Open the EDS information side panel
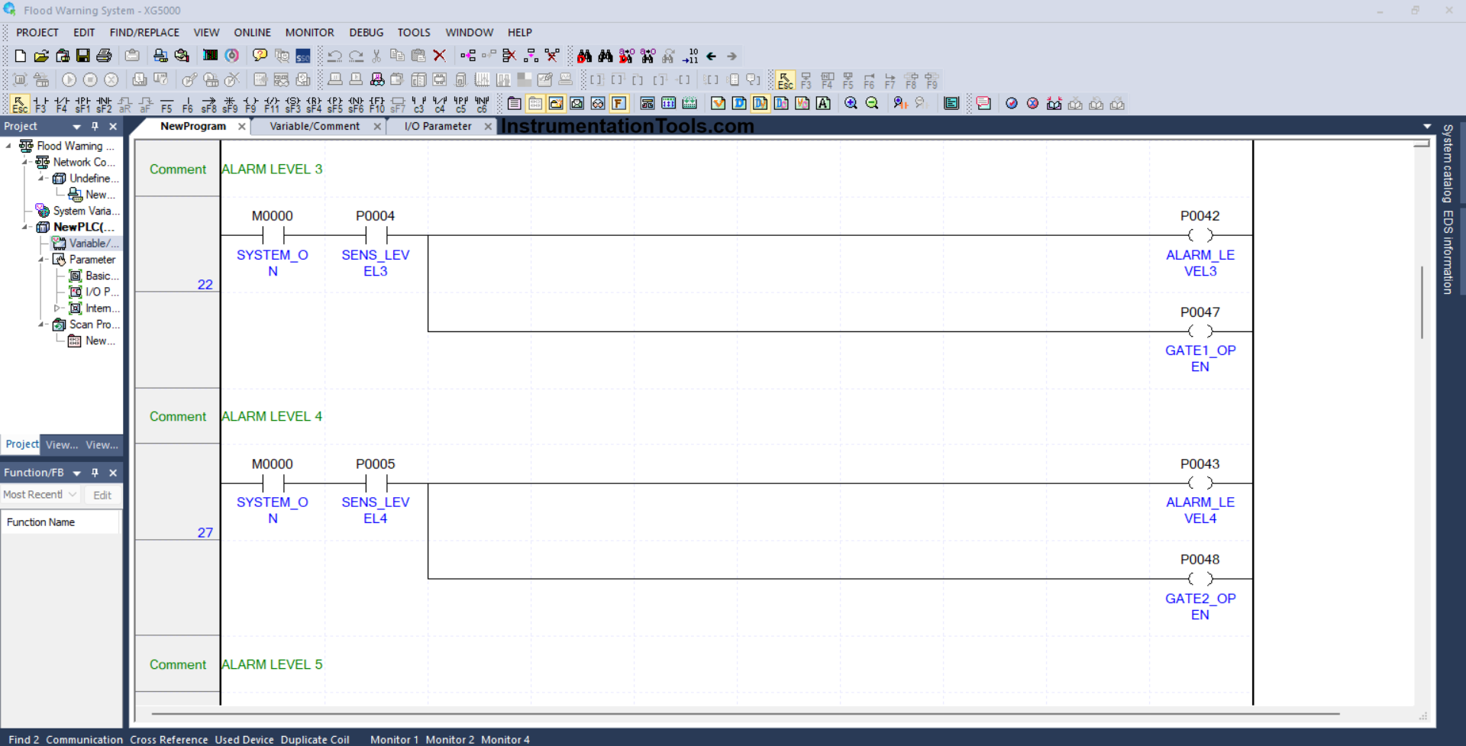Viewport: 1466px width, 746px height. coord(1448,252)
